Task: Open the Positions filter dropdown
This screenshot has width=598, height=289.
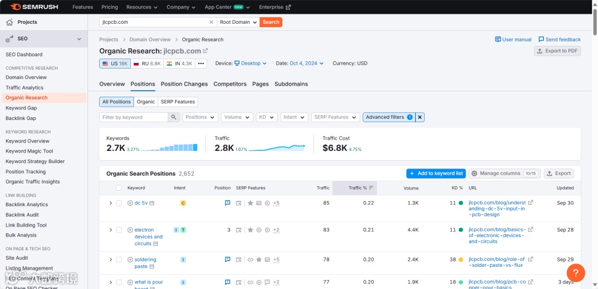Action: pyautogui.click(x=200, y=117)
